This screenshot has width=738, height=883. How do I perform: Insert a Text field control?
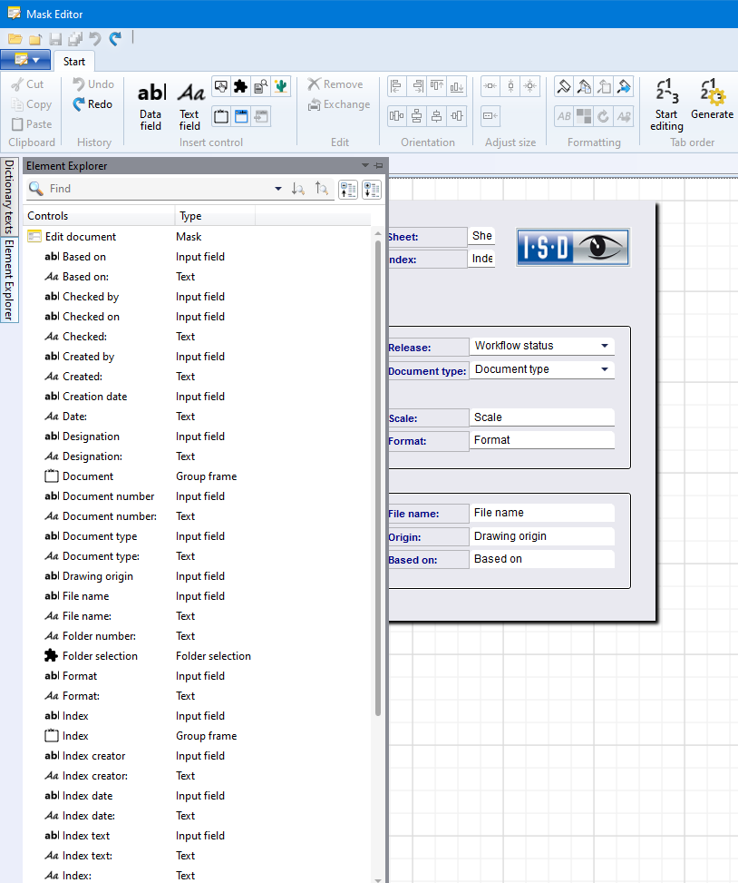(189, 105)
